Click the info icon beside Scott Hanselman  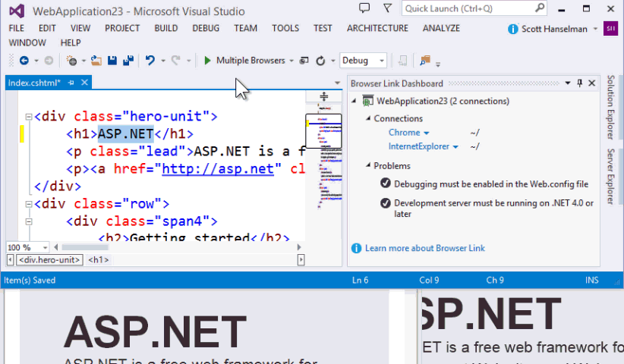513,29
